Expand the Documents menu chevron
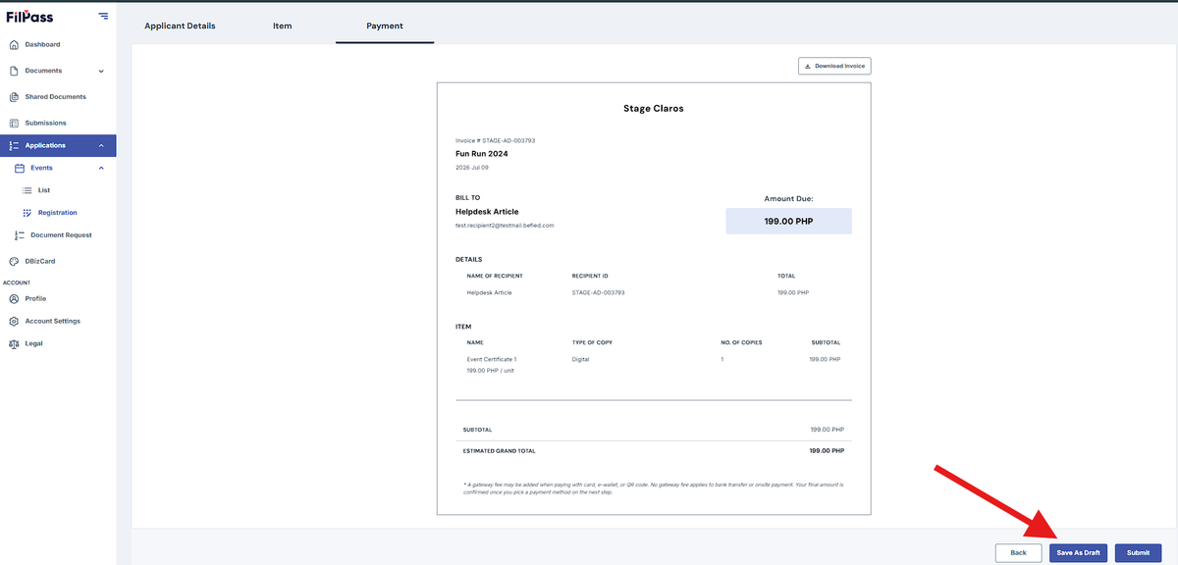The height and width of the screenshot is (565, 1178). pos(101,72)
